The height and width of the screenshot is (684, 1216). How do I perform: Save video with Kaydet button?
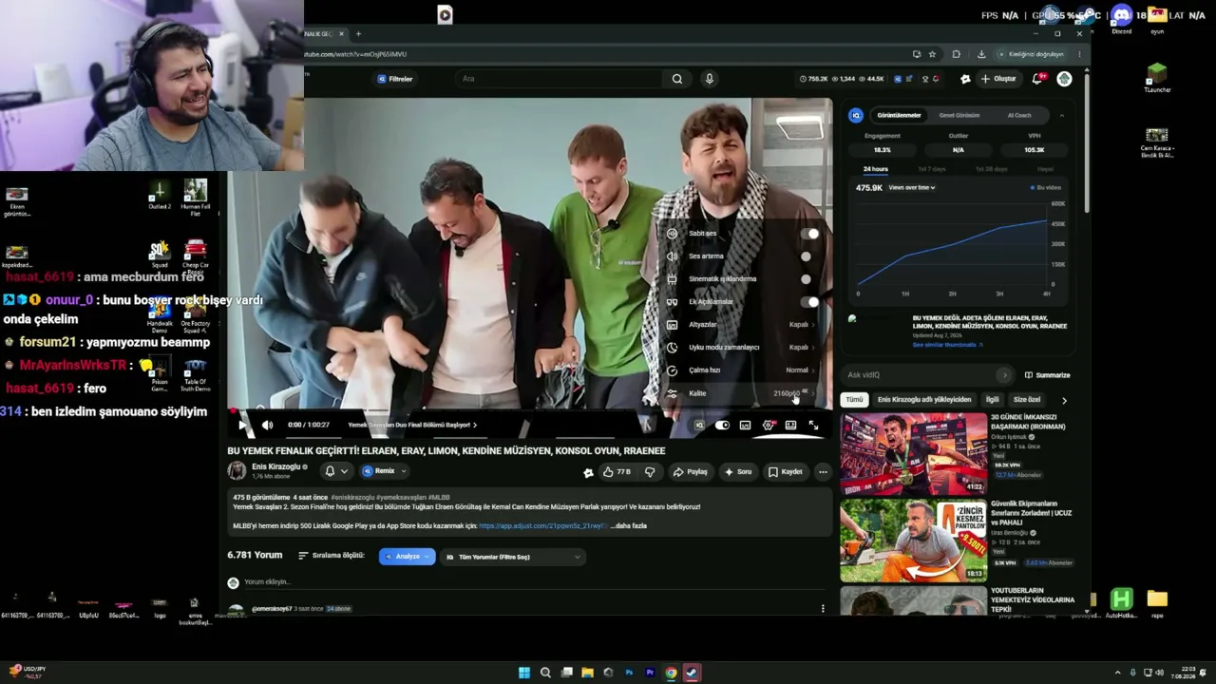[x=786, y=472]
